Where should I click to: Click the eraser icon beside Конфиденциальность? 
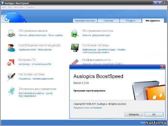pos(75,61)
